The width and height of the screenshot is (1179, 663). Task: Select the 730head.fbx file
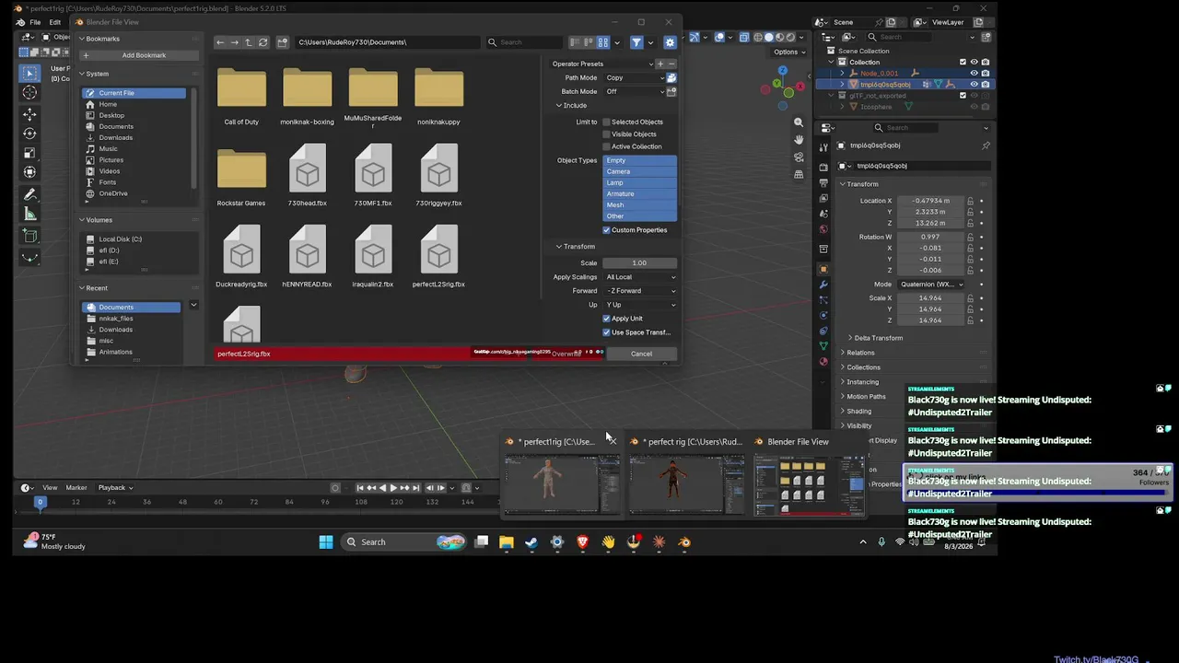[x=308, y=175]
